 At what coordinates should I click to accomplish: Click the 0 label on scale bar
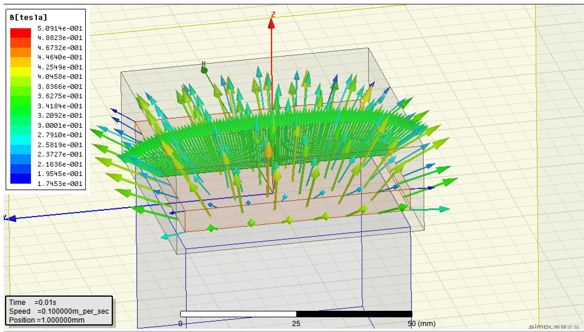click(x=180, y=324)
